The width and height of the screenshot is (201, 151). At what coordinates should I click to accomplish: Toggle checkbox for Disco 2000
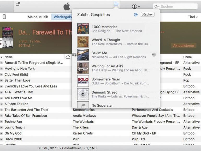[x=1, y=139]
